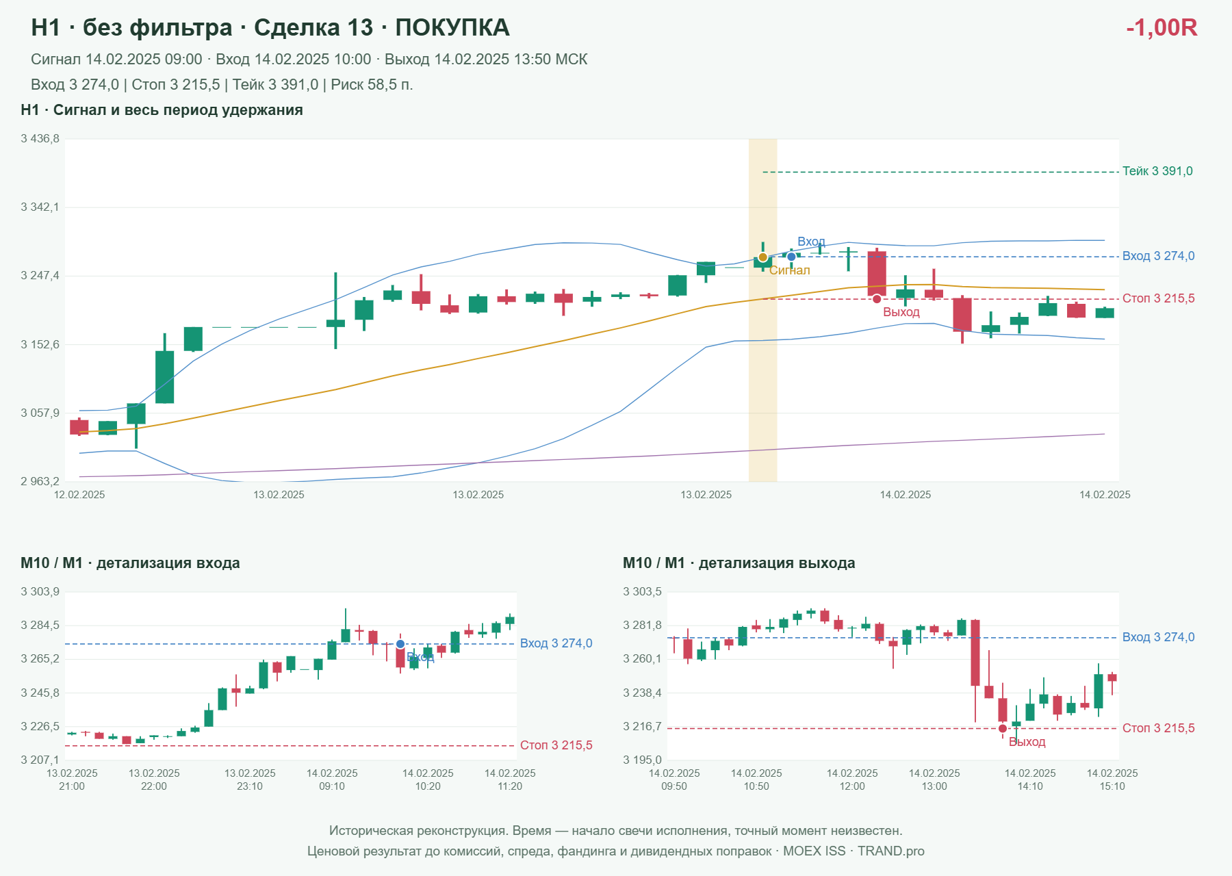1232x876 pixels.
Task: Select the 3 195,0 axis value
Action: [643, 760]
